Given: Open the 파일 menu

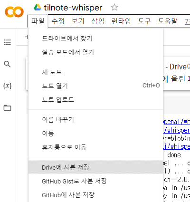Looking at the screenshot, I should (38, 21).
